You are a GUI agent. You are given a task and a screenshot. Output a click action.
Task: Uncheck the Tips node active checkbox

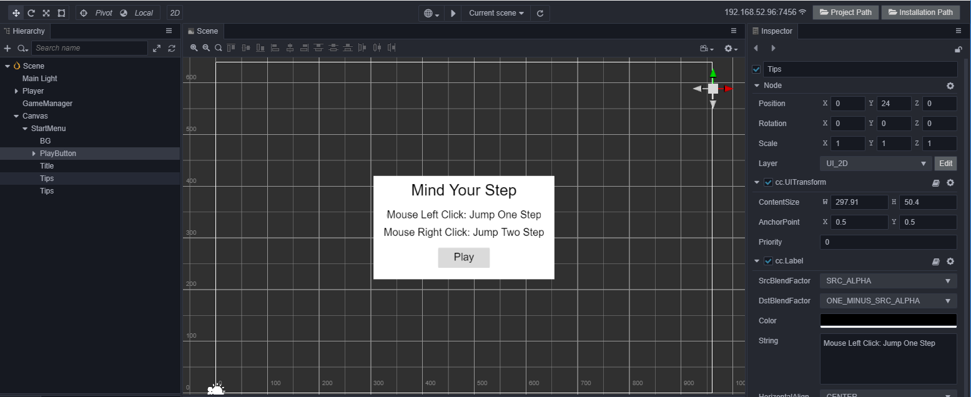click(x=756, y=69)
